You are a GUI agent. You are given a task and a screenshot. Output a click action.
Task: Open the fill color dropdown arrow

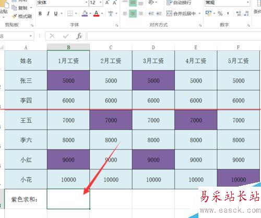coord(90,14)
